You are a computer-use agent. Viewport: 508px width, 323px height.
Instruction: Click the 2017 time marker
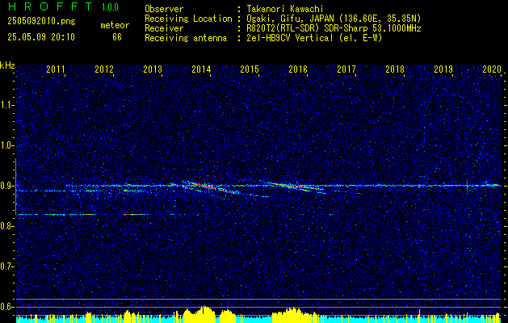(x=346, y=69)
